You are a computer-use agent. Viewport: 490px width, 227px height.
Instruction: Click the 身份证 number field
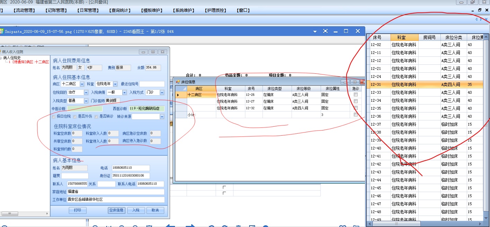pos(131,176)
